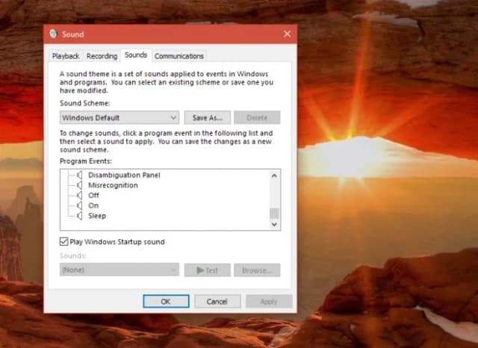The width and height of the screenshot is (478, 348).
Task: Click speaker icon next to Sleep event
Action: (80, 216)
